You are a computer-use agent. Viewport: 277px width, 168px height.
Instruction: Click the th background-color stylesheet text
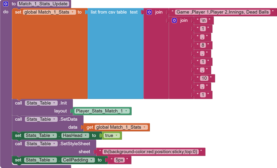click(150, 152)
